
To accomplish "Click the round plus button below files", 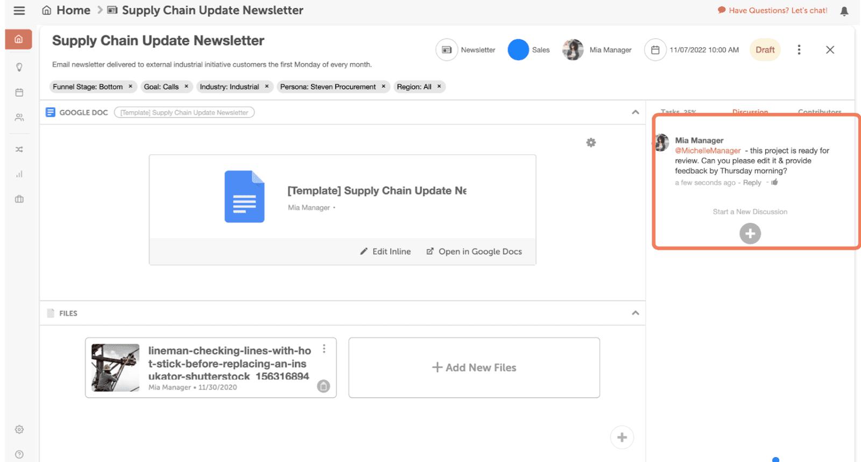I will point(622,437).
